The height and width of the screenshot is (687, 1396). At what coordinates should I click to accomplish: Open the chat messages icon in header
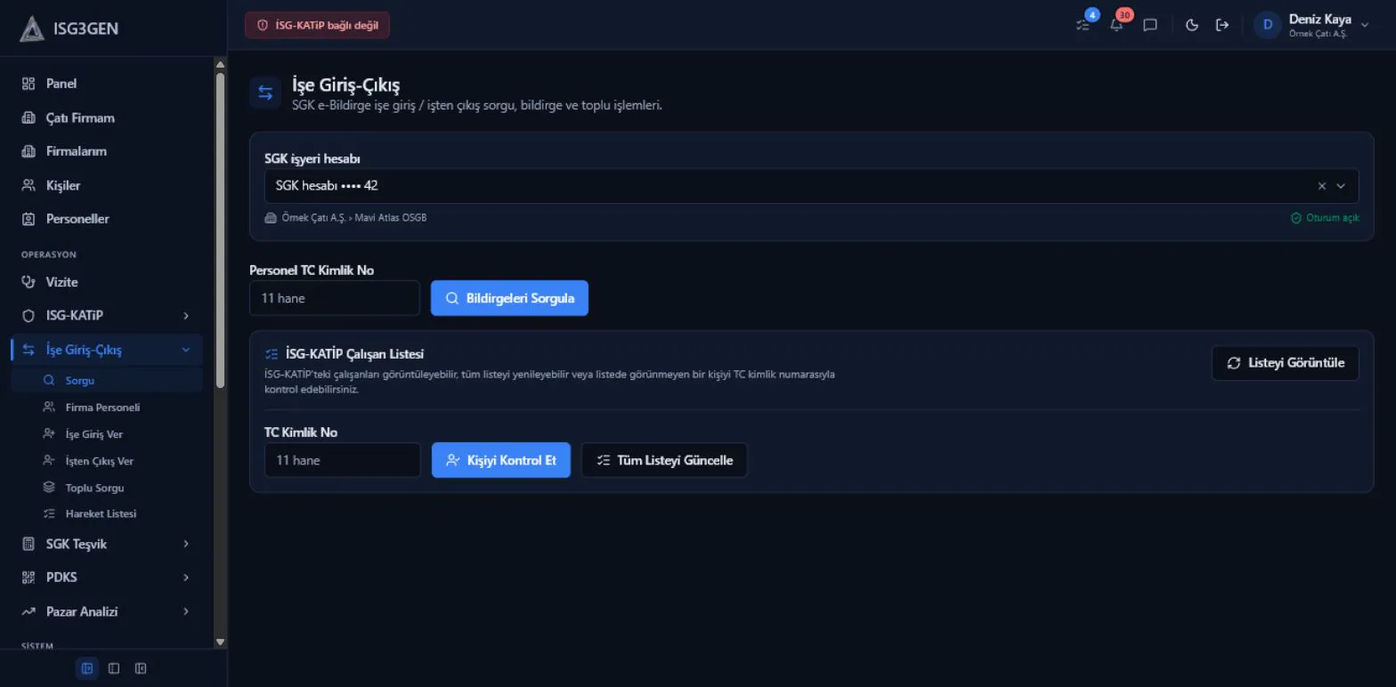(x=1150, y=25)
